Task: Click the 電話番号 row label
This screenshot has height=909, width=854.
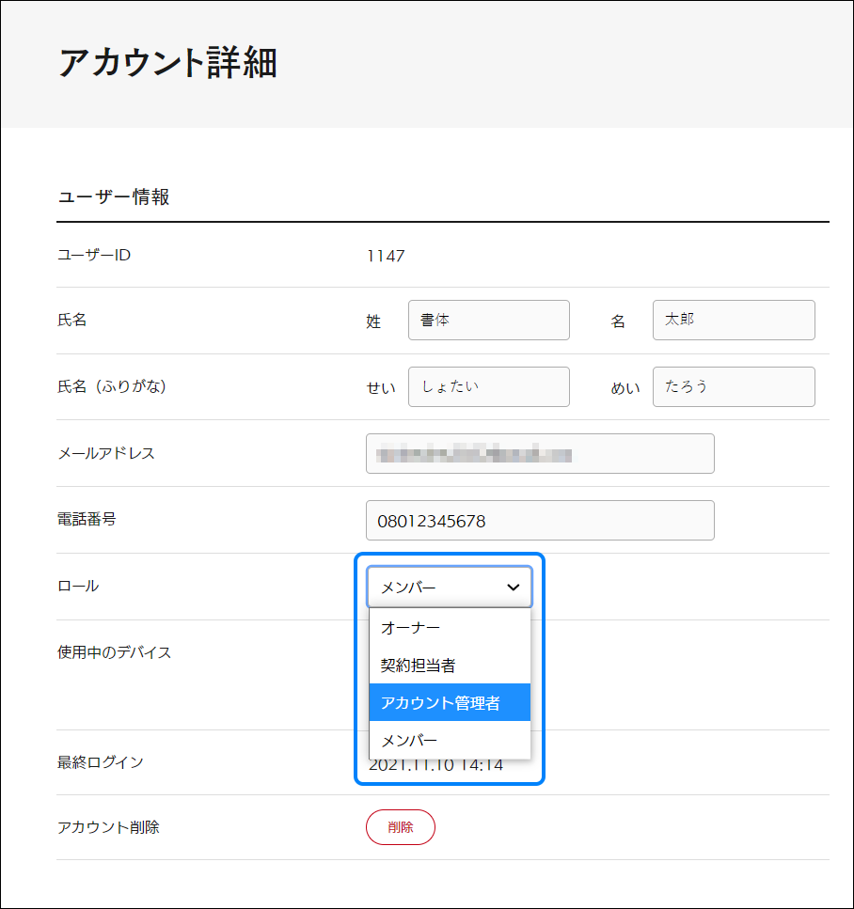Action: point(87,519)
